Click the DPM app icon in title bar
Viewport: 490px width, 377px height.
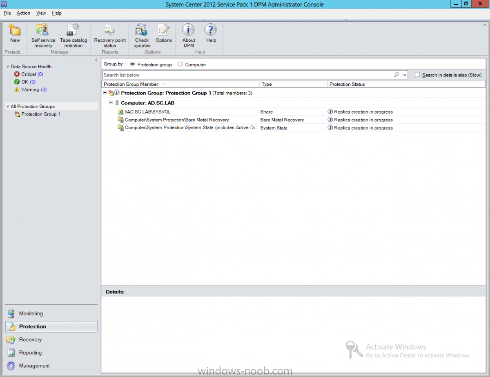[x=4, y=4]
